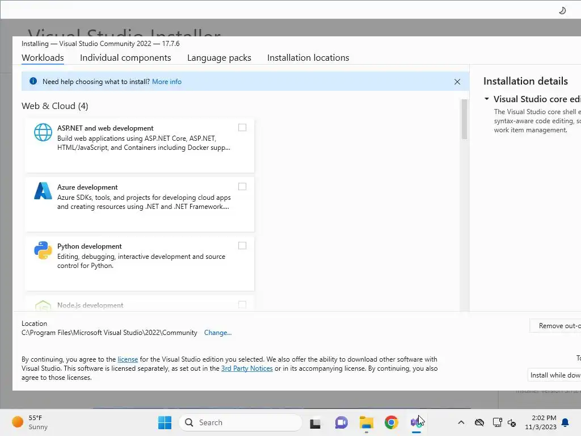Open weather widget showing 55°F Sunny

(x=30, y=422)
